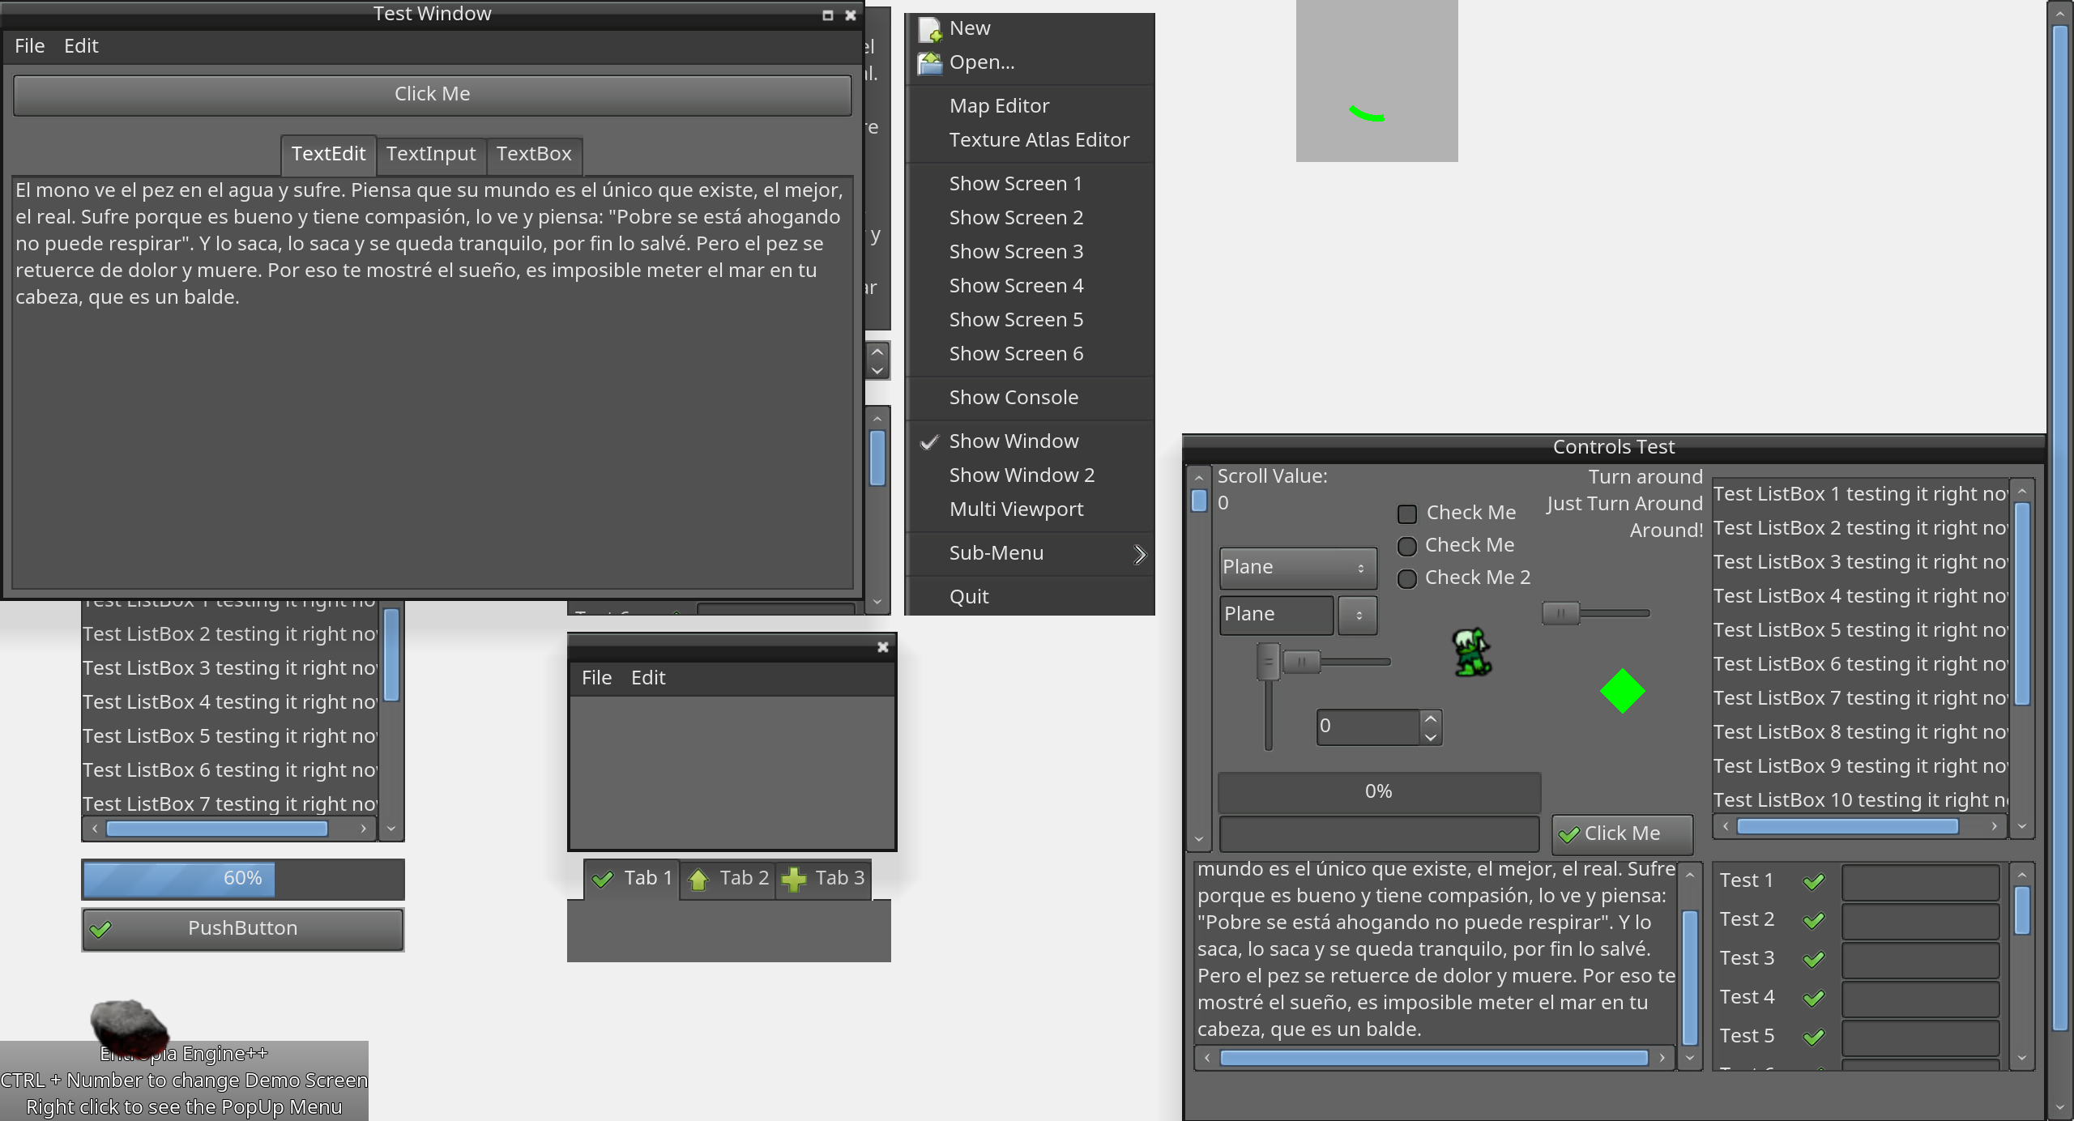Viewport: 2074px width, 1121px height.
Task: Open the Edit menu in Test Window
Action: pos(80,45)
